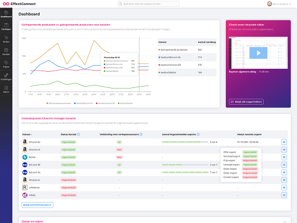Click Aanbod Bol.com NL table row
This screenshot has height=223, width=297.
(x=187, y=57)
